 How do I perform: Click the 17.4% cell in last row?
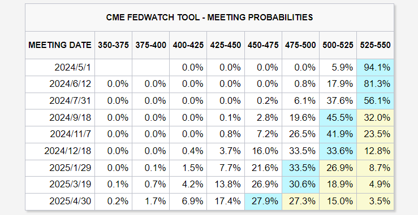coord(226,201)
